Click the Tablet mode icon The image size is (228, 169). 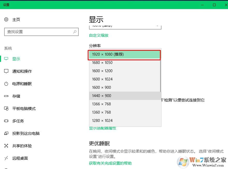[x=6, y=108]
